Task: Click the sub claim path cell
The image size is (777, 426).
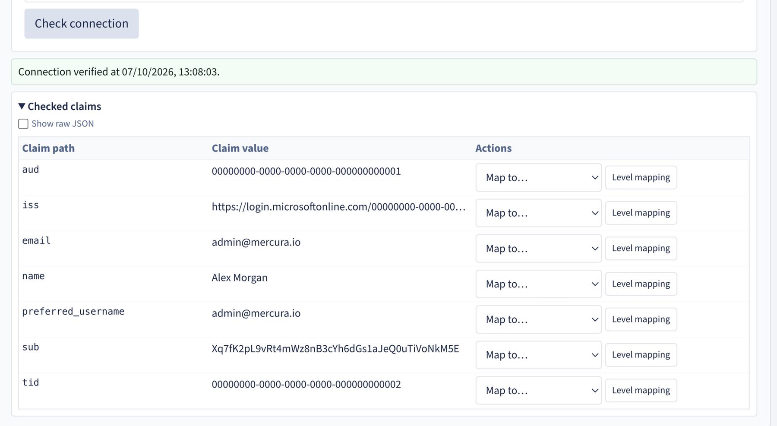Action: (x=31, y=347)
